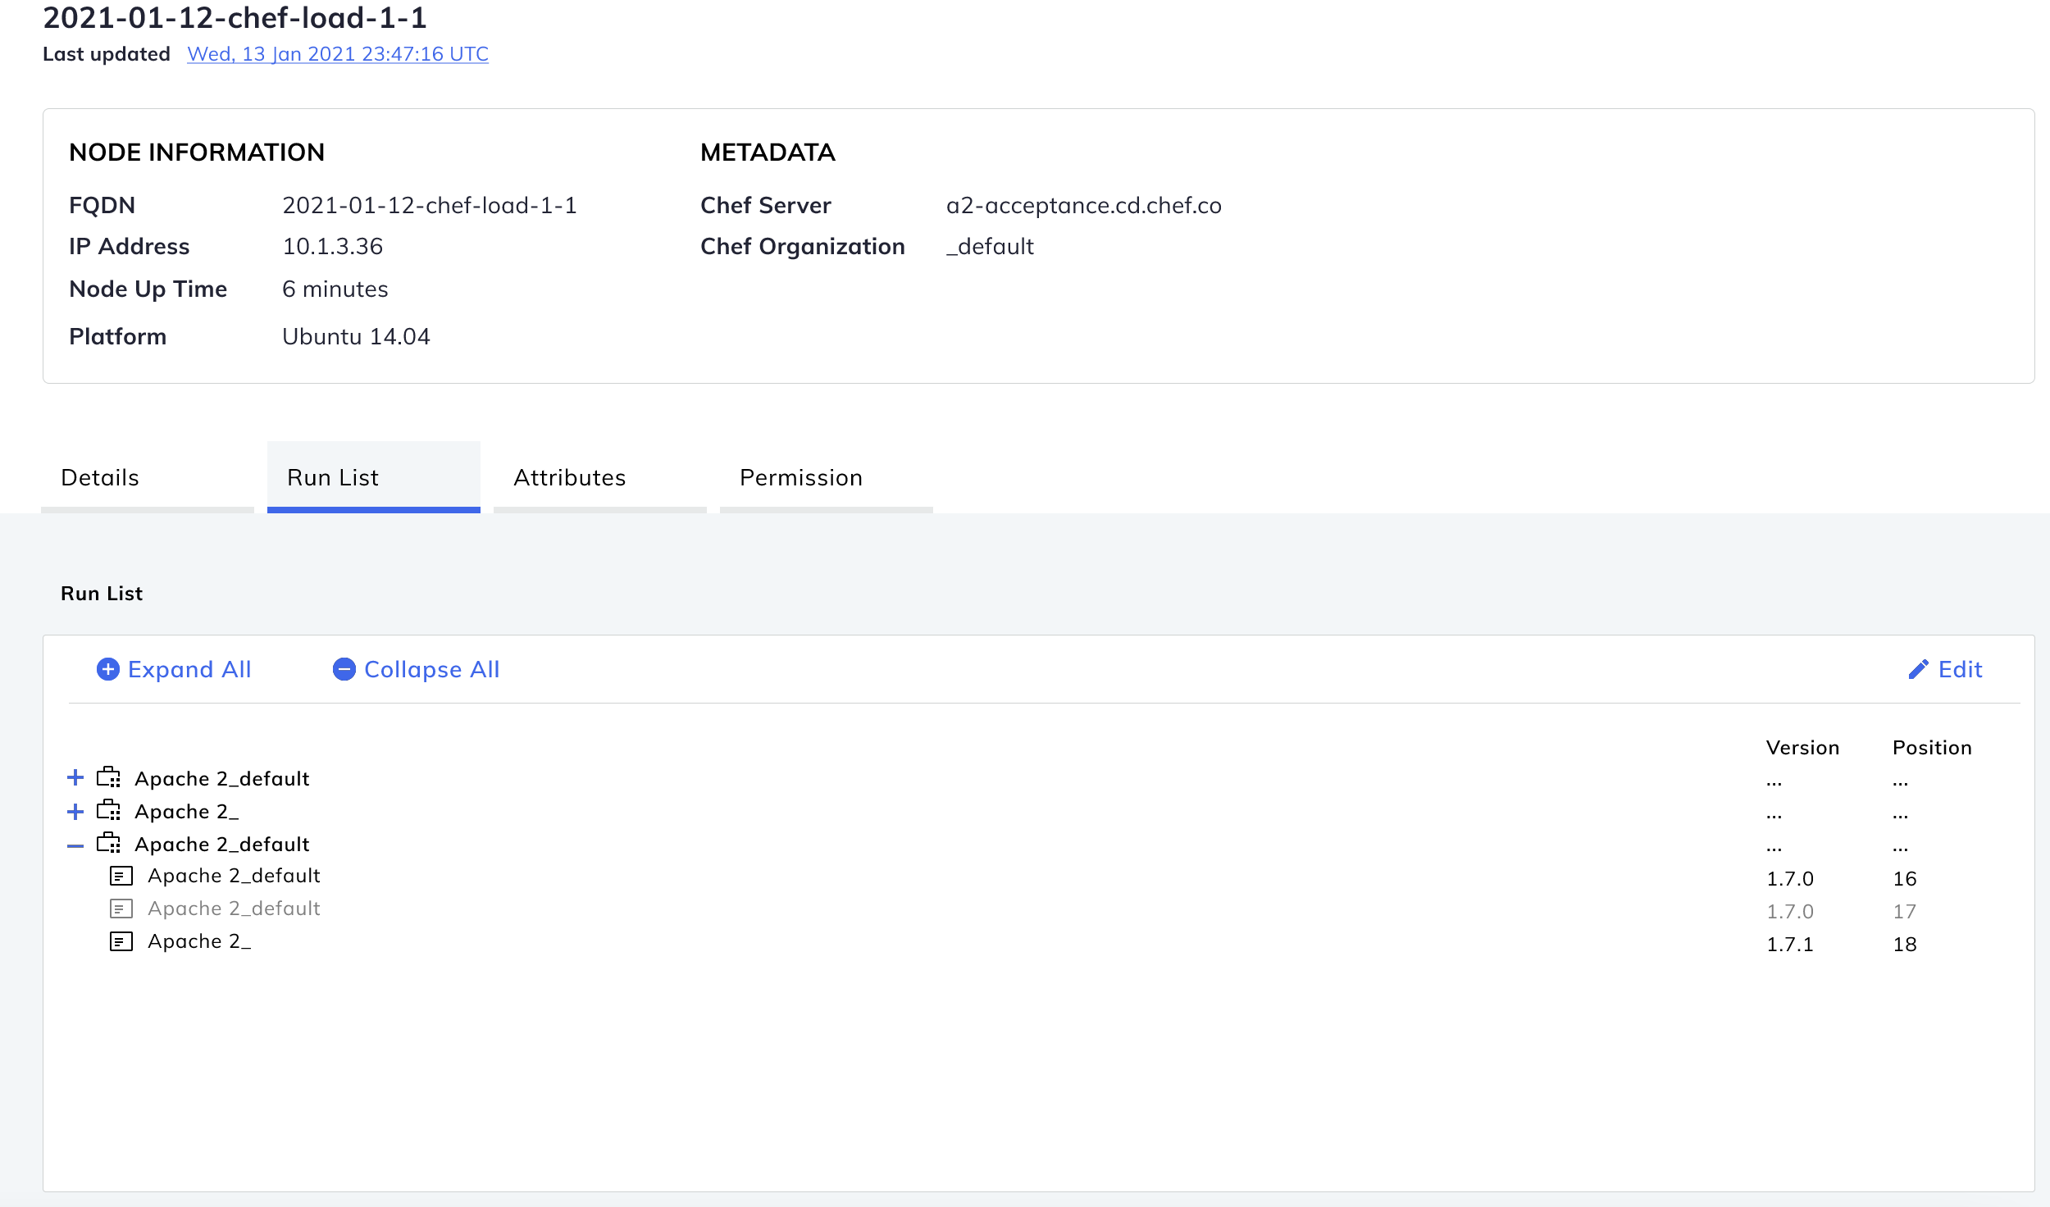Click the 6 minutes uptime value
This screenshot has height=1207, width=2050.
(335, 289)
